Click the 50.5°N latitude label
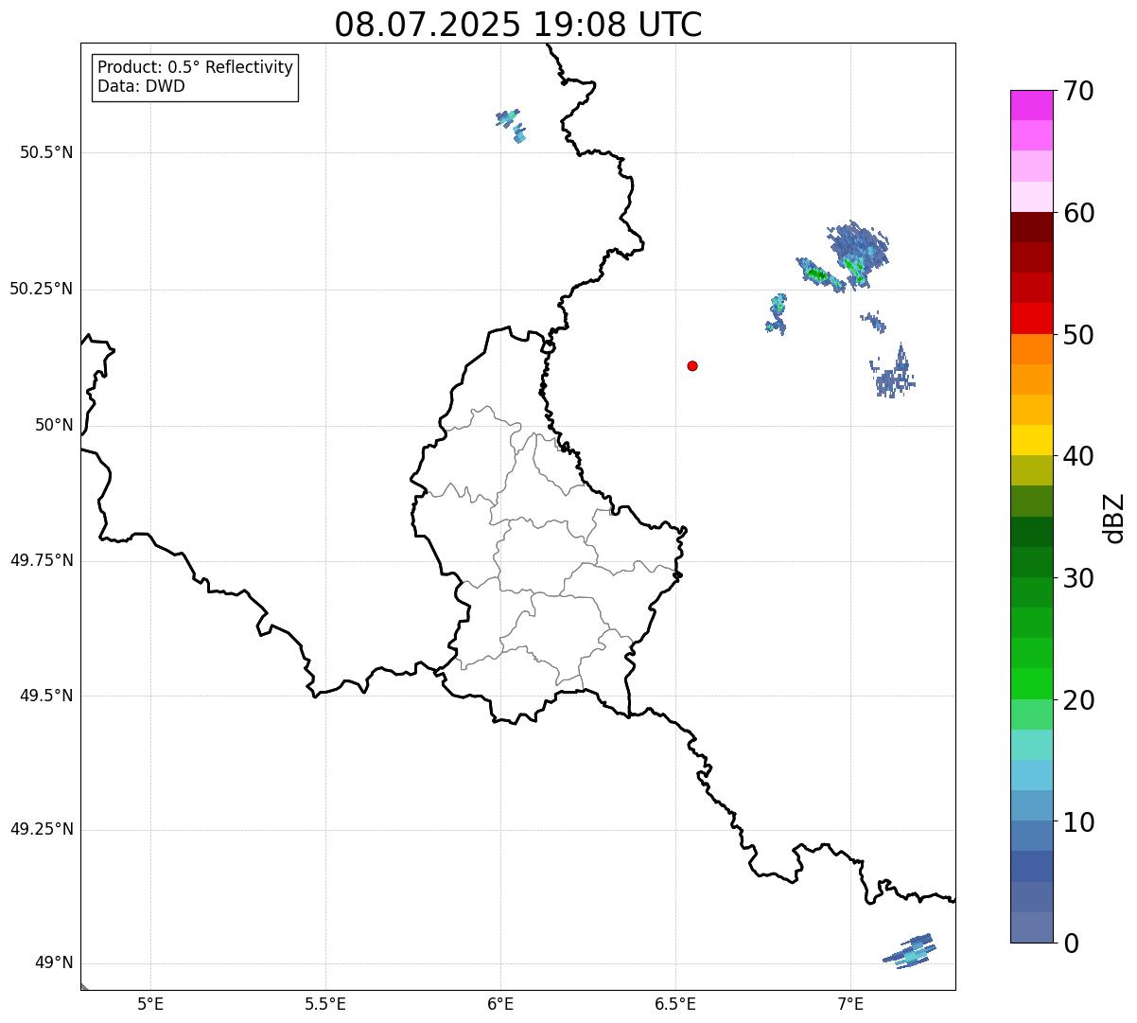This screenshot has width=1137, height=1023. [x=45, y=152]
